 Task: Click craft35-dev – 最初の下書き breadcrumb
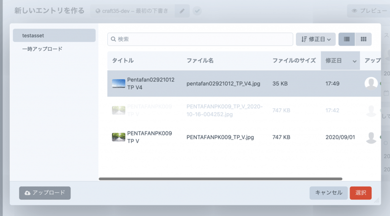pos(132,11)
